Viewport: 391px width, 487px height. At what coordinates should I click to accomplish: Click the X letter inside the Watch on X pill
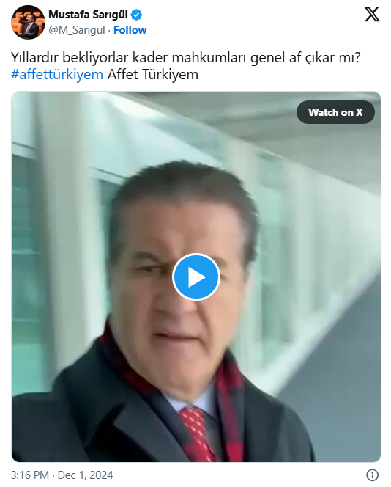pyautogui.click(x=359, y=112)
